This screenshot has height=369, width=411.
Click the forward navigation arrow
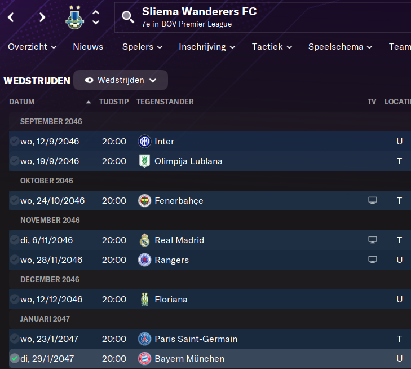point(42,17)
